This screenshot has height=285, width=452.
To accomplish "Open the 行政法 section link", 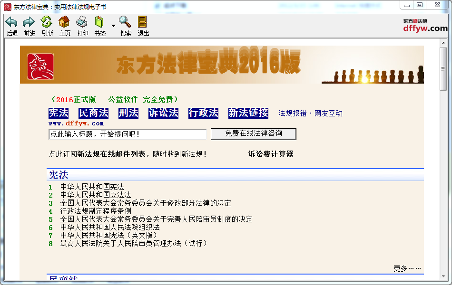I will pos(205,113).
